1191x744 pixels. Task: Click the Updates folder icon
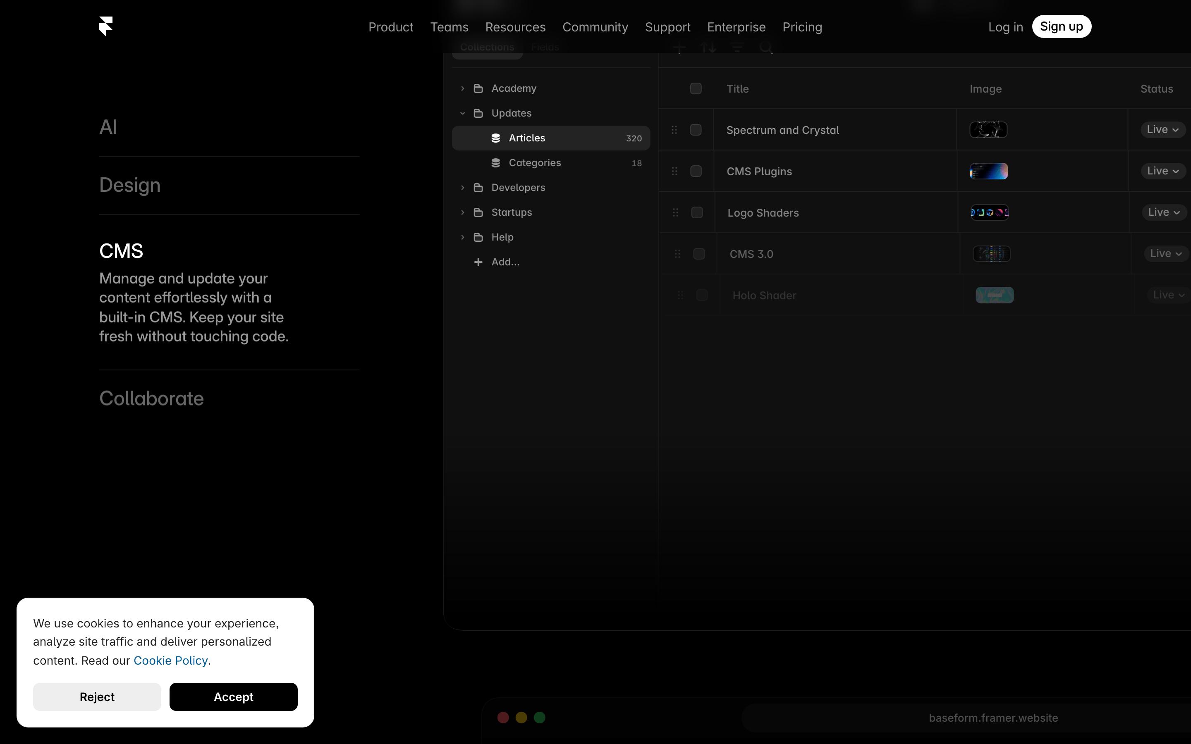click(x=478, y=113)
